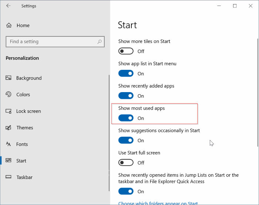This screenshot has height=205, width=259.
Task: Toggle Show most used apps switch
Action: coord(126,118)
